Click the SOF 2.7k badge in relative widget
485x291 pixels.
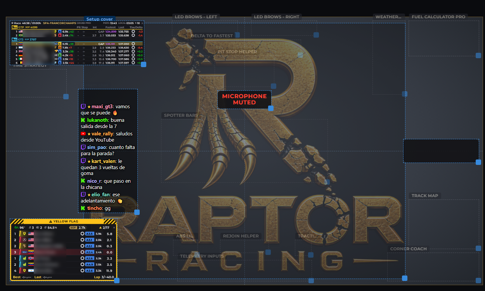tap(78, 227)
